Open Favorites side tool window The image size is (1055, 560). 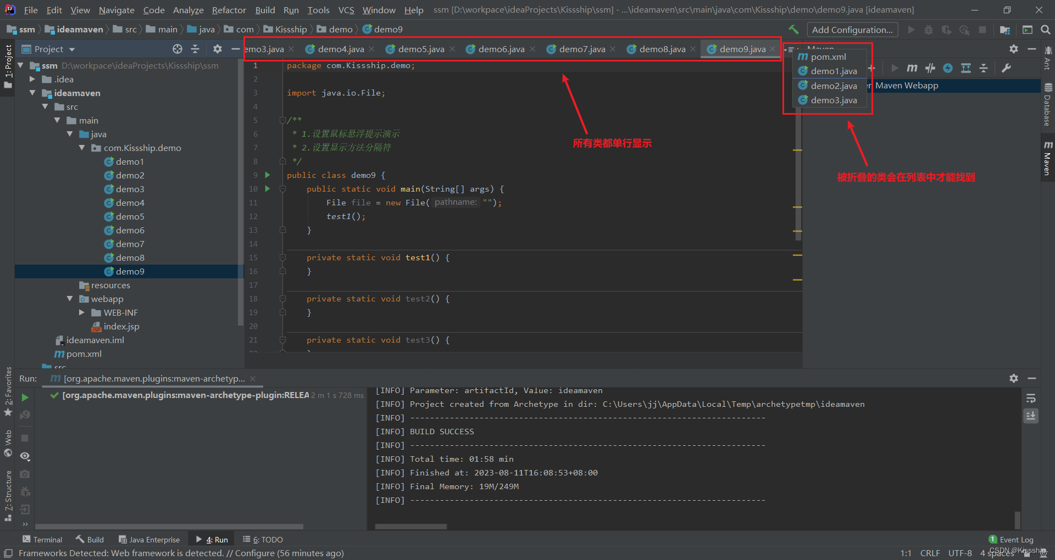[8, 391]
